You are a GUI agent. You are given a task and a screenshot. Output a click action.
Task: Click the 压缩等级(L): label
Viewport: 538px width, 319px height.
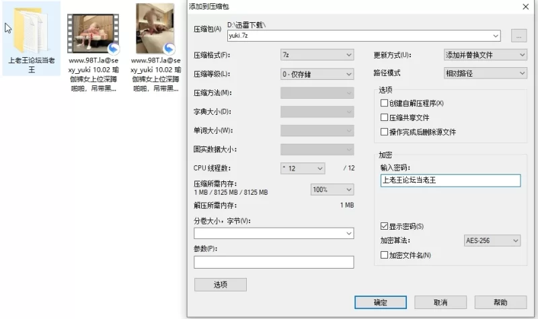(x=212, y=74)
